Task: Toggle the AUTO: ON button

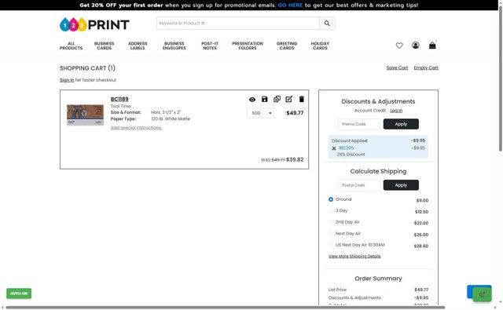Action: click(x=19, y=294)
